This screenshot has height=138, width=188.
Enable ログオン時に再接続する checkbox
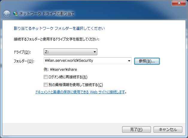[x=46, y=77]
